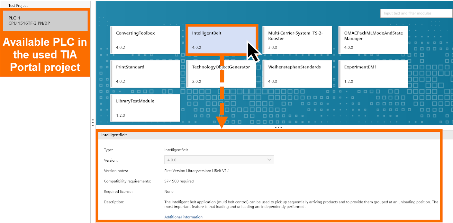The width and height of the screenshot is (453, 223).
Task: Click the 'Compatibility requirements:' label
Action: 127,181
